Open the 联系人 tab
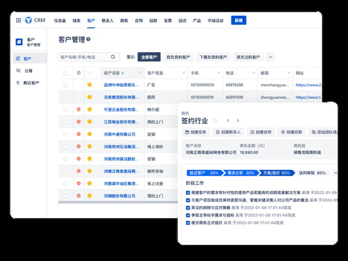This screenshot has height=261, width=348. [107, 20]
